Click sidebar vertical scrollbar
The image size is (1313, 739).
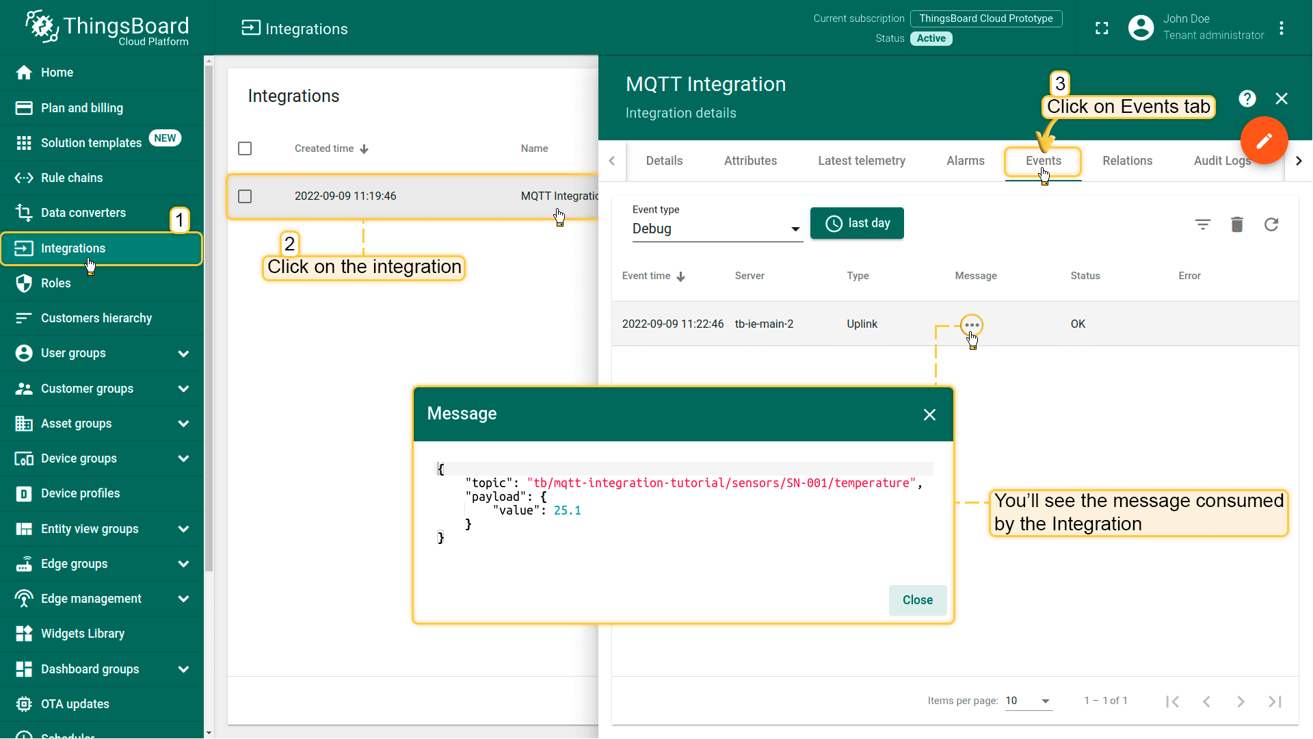tap(209, 318)
